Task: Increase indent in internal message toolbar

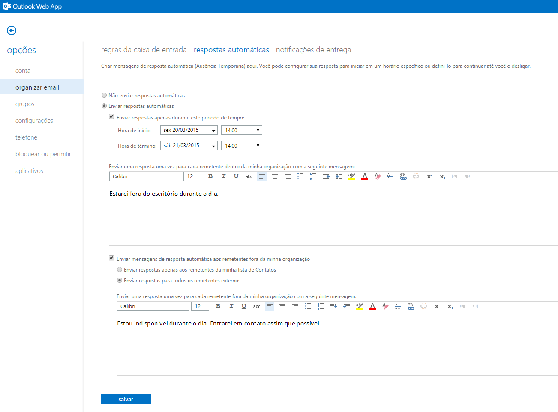Action: point(339,176)
